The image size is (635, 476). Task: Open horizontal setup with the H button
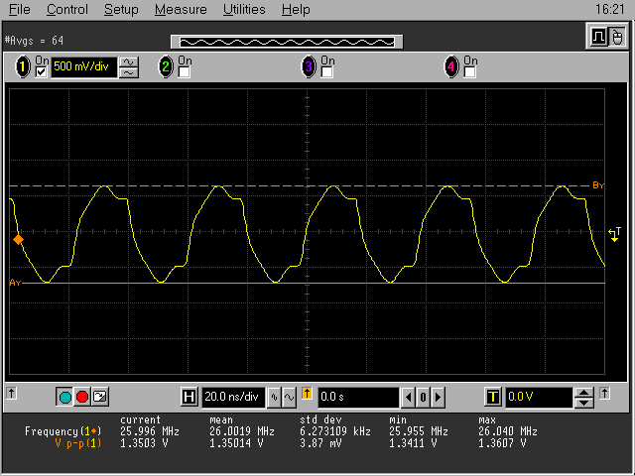(x=190, y=397)
